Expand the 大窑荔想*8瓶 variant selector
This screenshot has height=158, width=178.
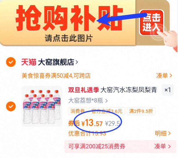pos(88,101)
